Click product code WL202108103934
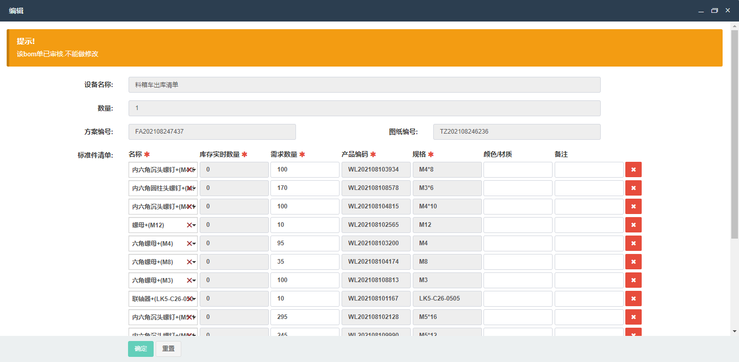Viewport: 739px width, 362px height. [376, 169]
